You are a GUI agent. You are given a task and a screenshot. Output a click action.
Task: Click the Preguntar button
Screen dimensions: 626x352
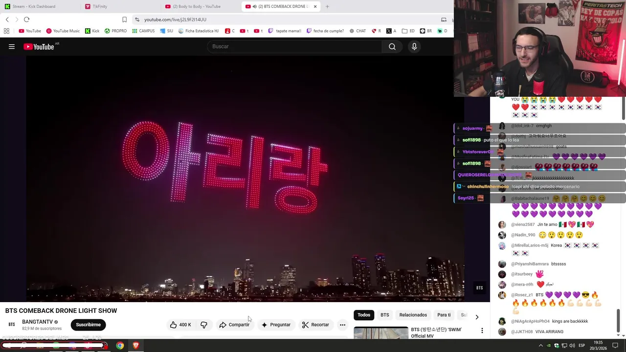[276, 325]
